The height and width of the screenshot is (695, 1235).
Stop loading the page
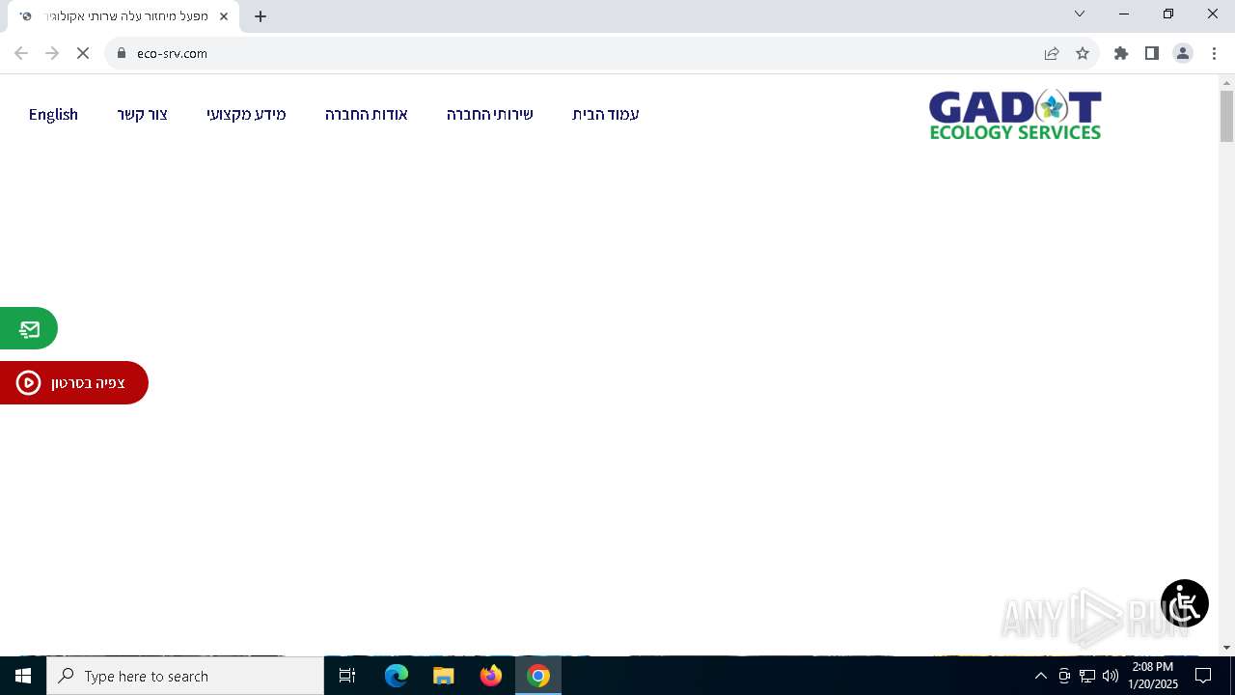tap(83, 53)
